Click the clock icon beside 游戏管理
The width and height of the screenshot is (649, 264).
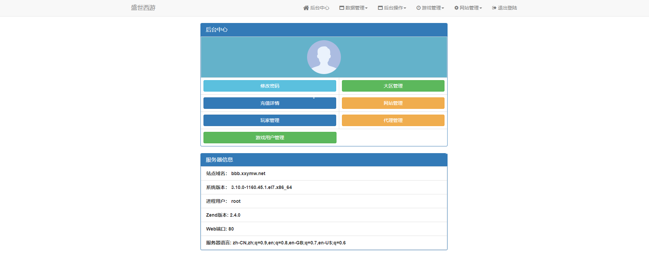tap(418, 8)
